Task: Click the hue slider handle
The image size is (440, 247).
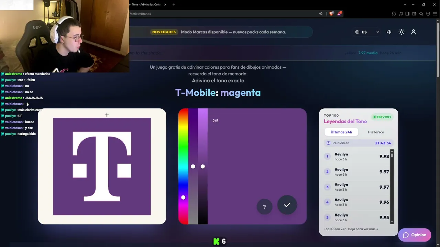Action: click(183, 198)
